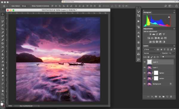Image resolution: width=179 pixels, height=109 pixels.
Task: Select the Crop tool in the toolbar
Action: 2,29
